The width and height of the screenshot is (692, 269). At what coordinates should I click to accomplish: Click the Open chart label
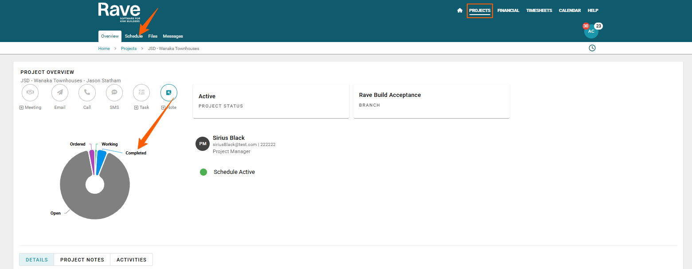pyautogui.click(x=55, y=213)
